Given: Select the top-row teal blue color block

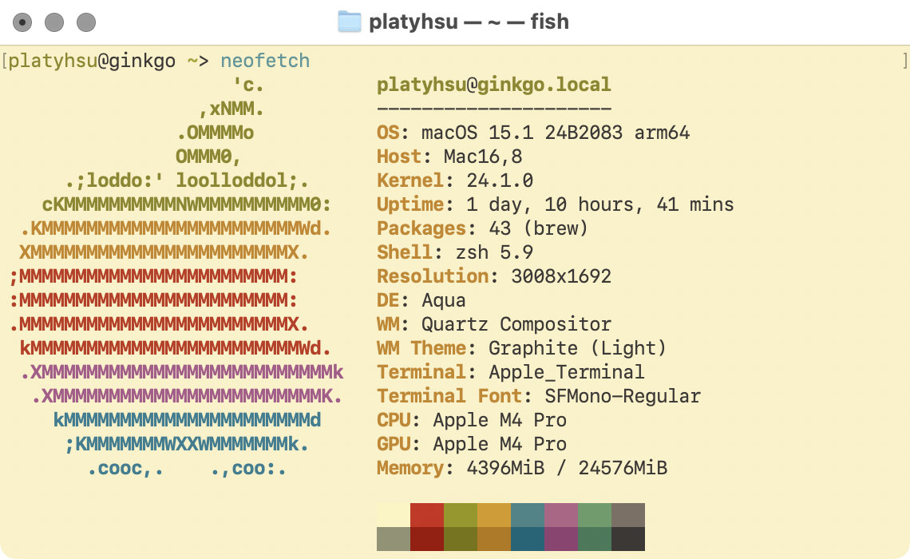Looking at the screenshot, I should click(527, 515).
